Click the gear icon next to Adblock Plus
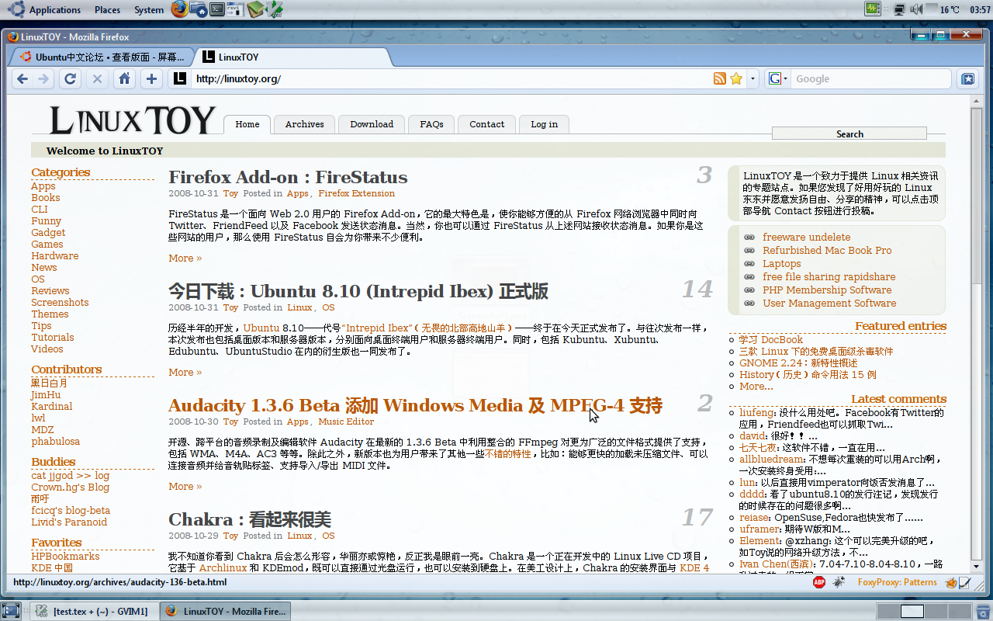The width and height of the screenshot is (993, 621). (x=839, y=582)
